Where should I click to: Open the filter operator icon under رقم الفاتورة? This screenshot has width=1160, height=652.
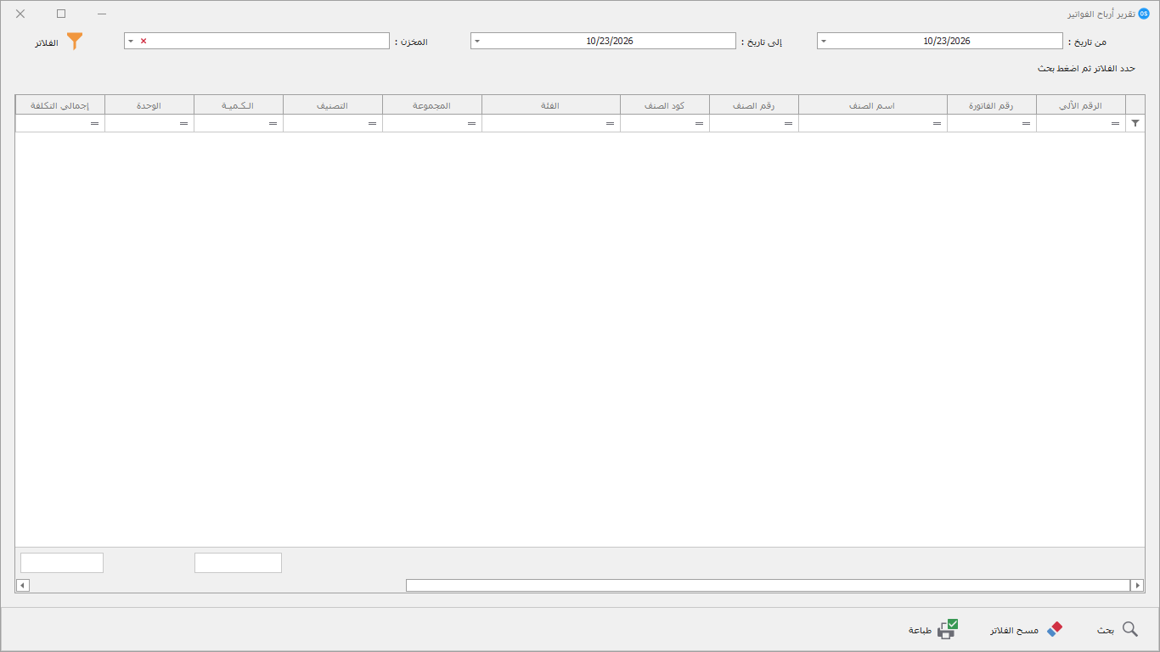point(1026,124)
